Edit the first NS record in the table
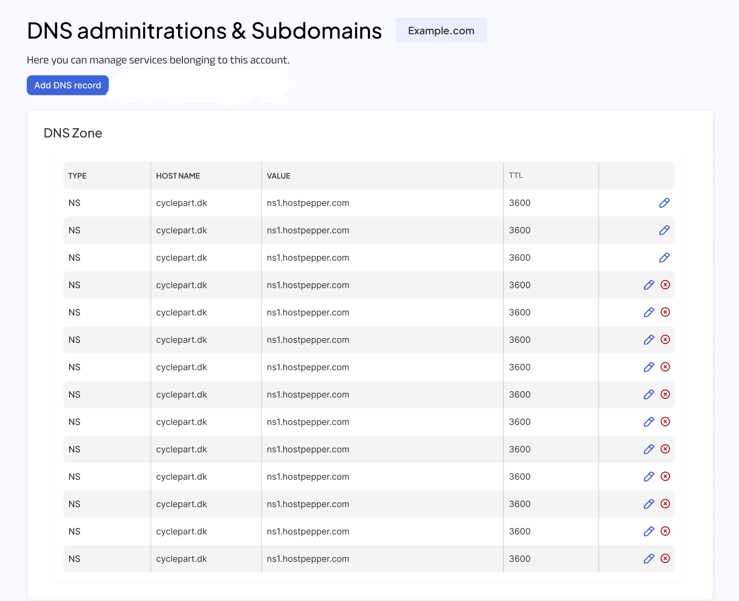This screenshot has width=739, height=601. click(664, 203)
